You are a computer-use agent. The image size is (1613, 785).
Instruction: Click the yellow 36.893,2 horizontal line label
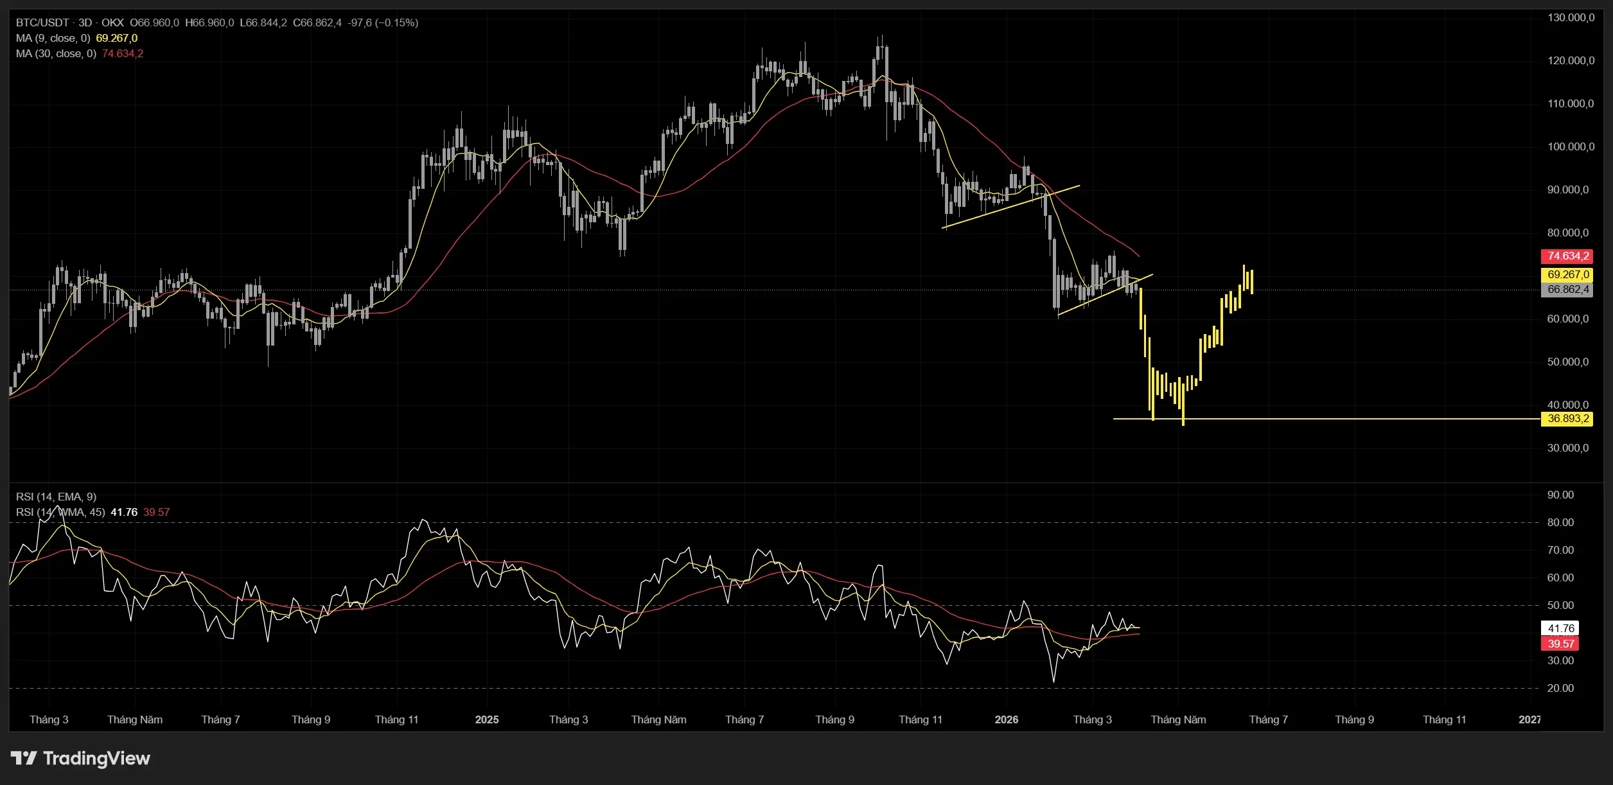1567,419
